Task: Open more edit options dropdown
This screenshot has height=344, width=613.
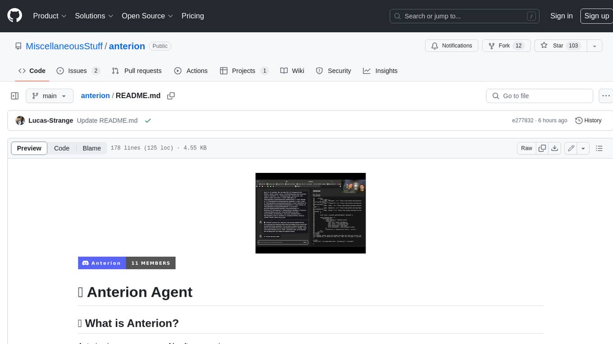Action: point(583,148)
